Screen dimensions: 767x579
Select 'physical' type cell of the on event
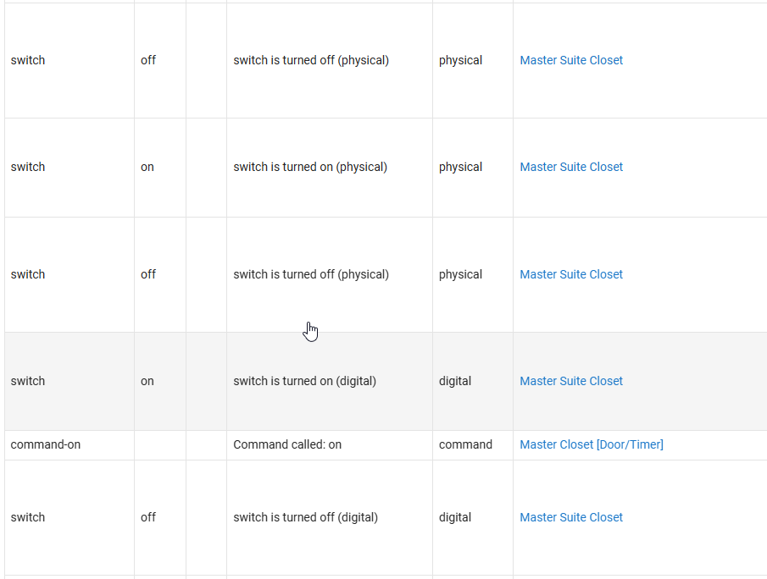(x=460, y=167)
